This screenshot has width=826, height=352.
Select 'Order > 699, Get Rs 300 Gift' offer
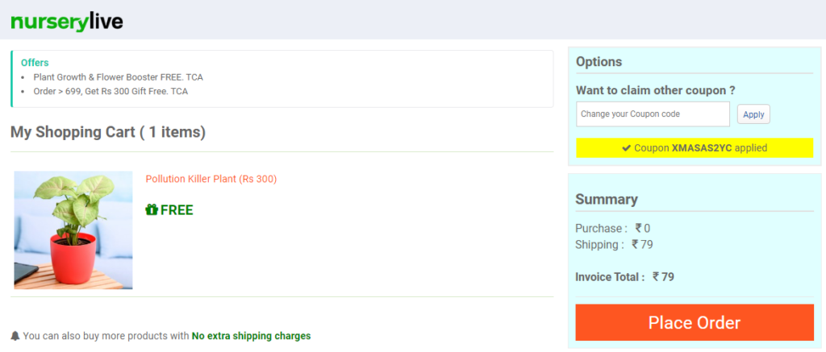(x=111, y=92)
